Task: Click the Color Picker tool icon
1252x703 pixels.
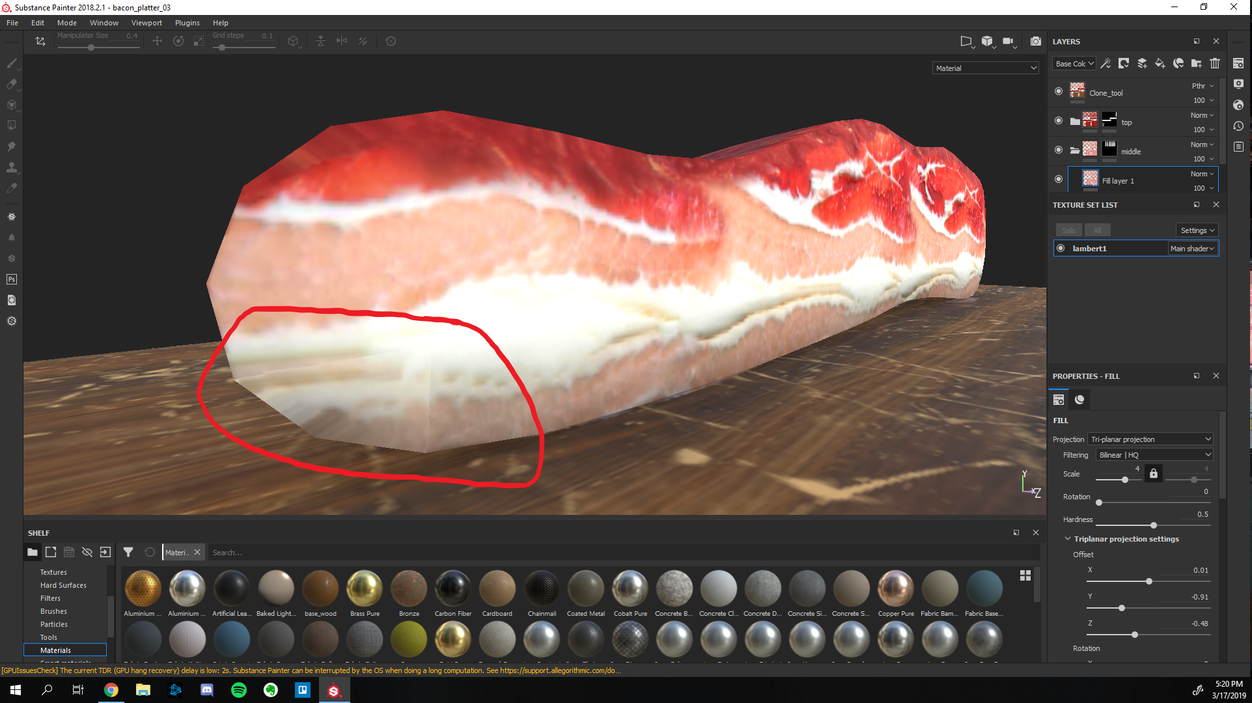Action: [x=11, y=190]
